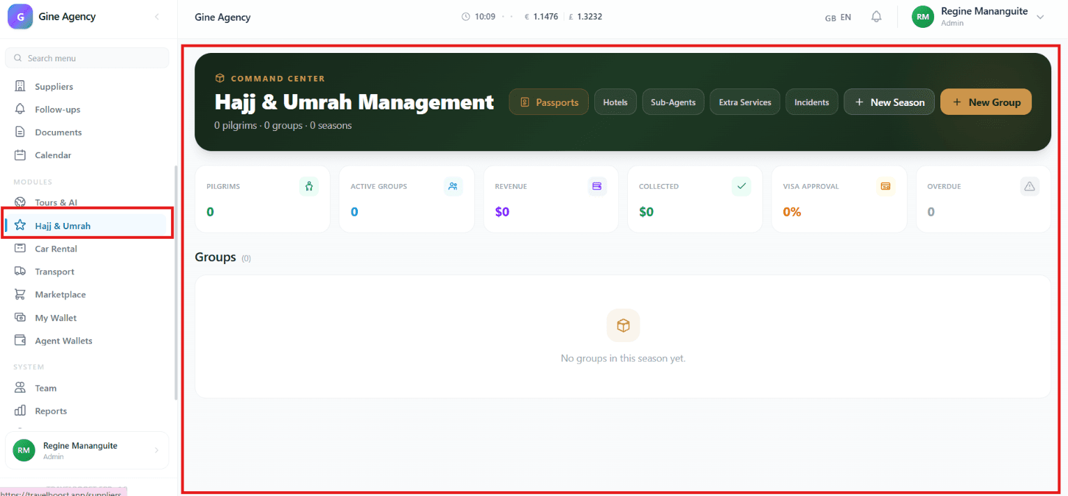Image resolution: width=1068 pixels, height=496 pixels.
Task: Click the Calendar icon in sidebar
Action: coord(20,155)
